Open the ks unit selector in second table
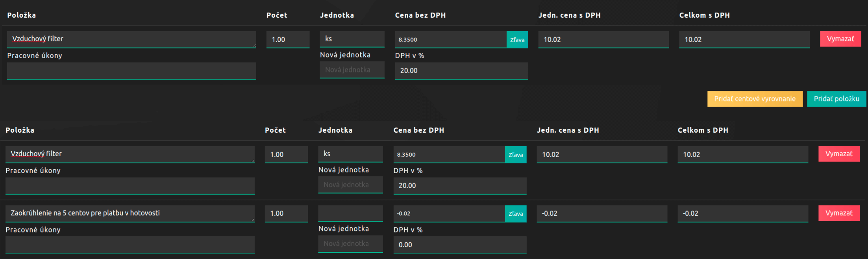 (350, 154)
